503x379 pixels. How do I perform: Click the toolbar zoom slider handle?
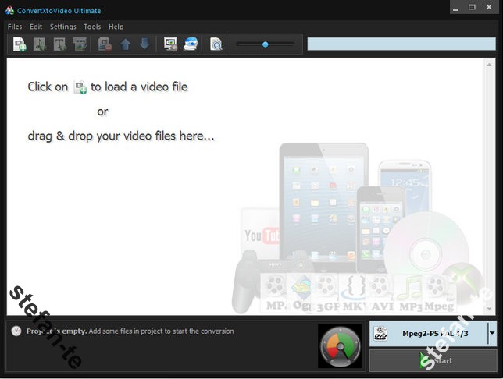(x=266, y=44)
